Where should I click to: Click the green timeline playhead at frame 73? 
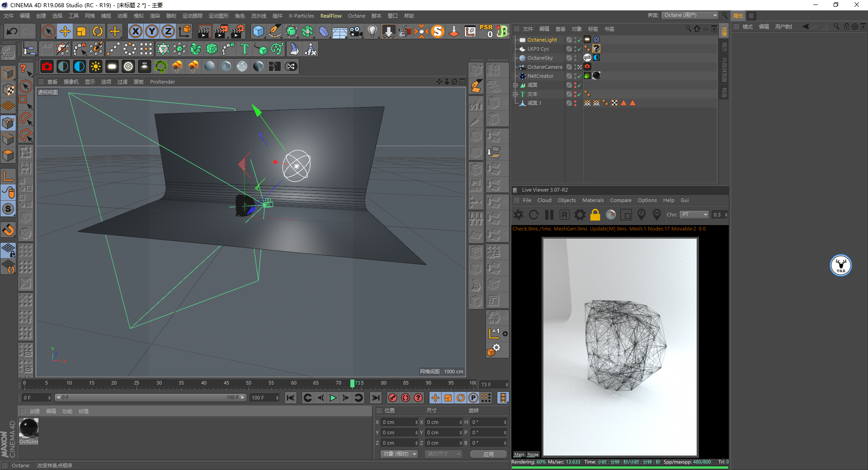(x=352, y=383)
